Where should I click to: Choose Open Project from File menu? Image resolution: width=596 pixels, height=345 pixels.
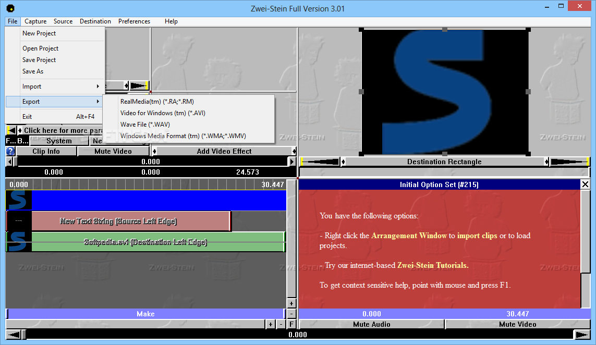(55, 48)
